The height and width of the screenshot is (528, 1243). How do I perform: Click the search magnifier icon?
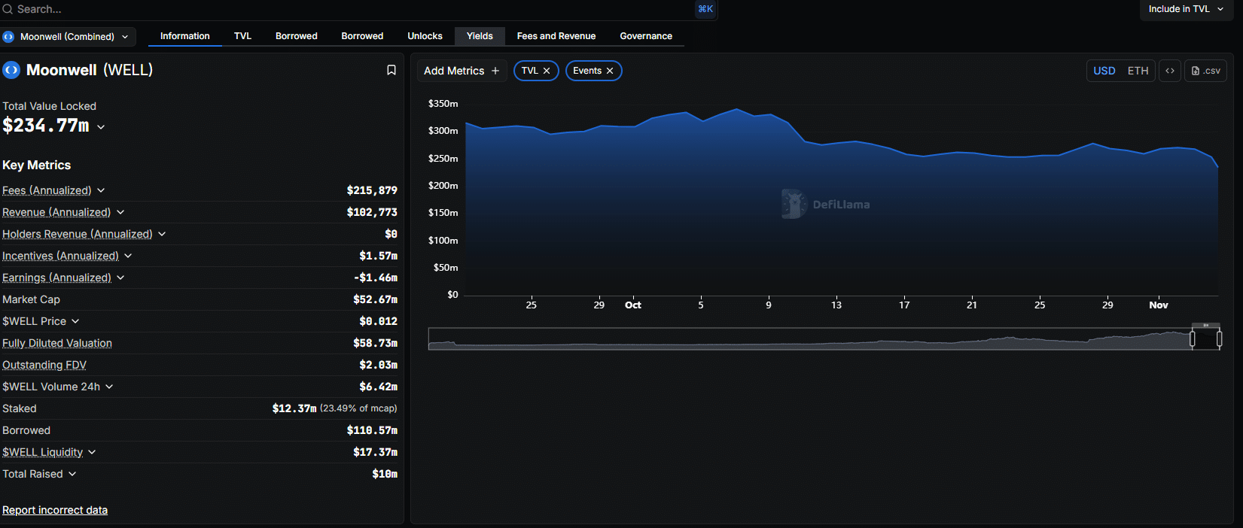click(x=8, y=9)
